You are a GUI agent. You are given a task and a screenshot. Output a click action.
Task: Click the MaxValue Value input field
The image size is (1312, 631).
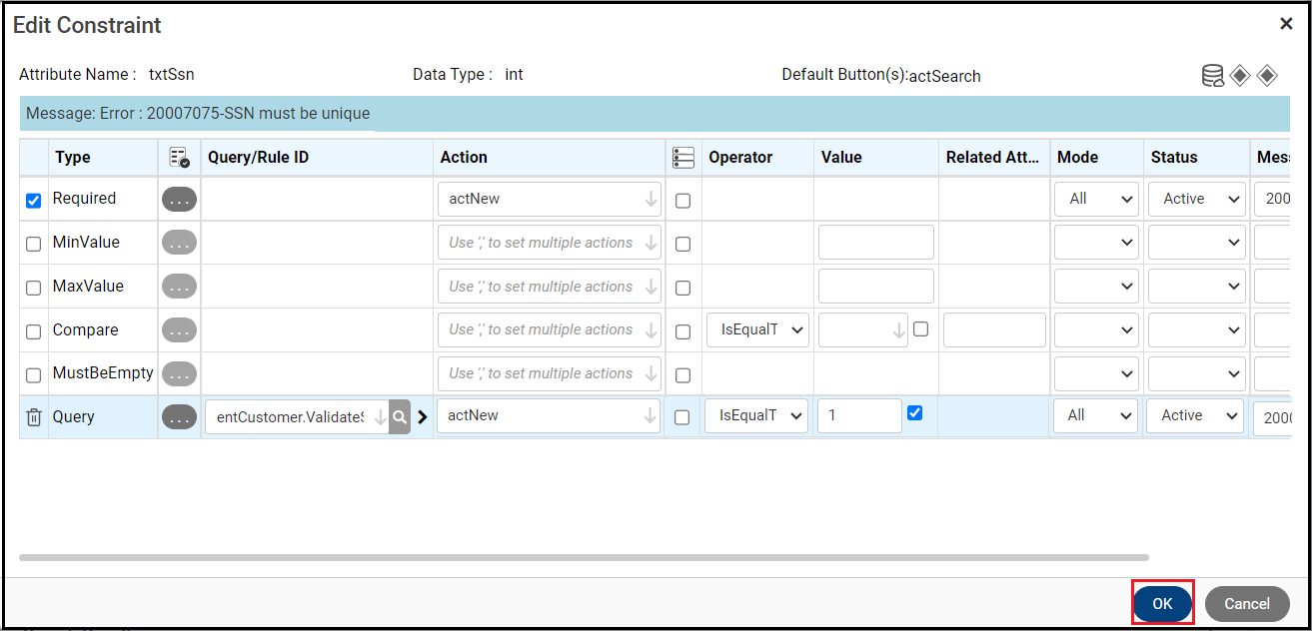tap(875, 287)
